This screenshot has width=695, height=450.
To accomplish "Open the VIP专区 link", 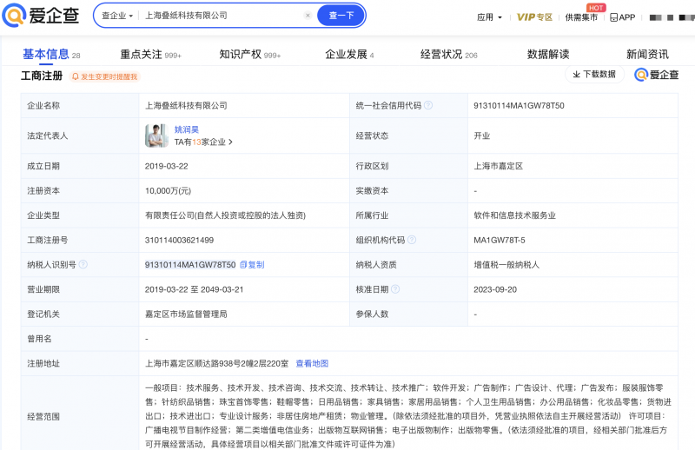I will (534, 17).
